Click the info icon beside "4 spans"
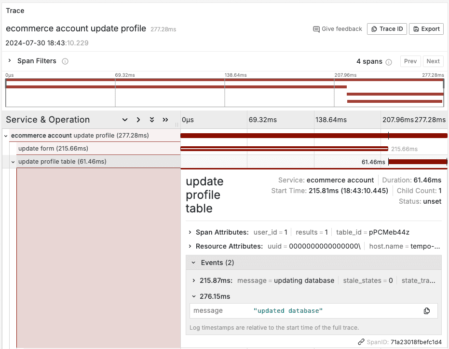This screenshot has width=449, height=349. pyautogui.click(x=388, y=61)
